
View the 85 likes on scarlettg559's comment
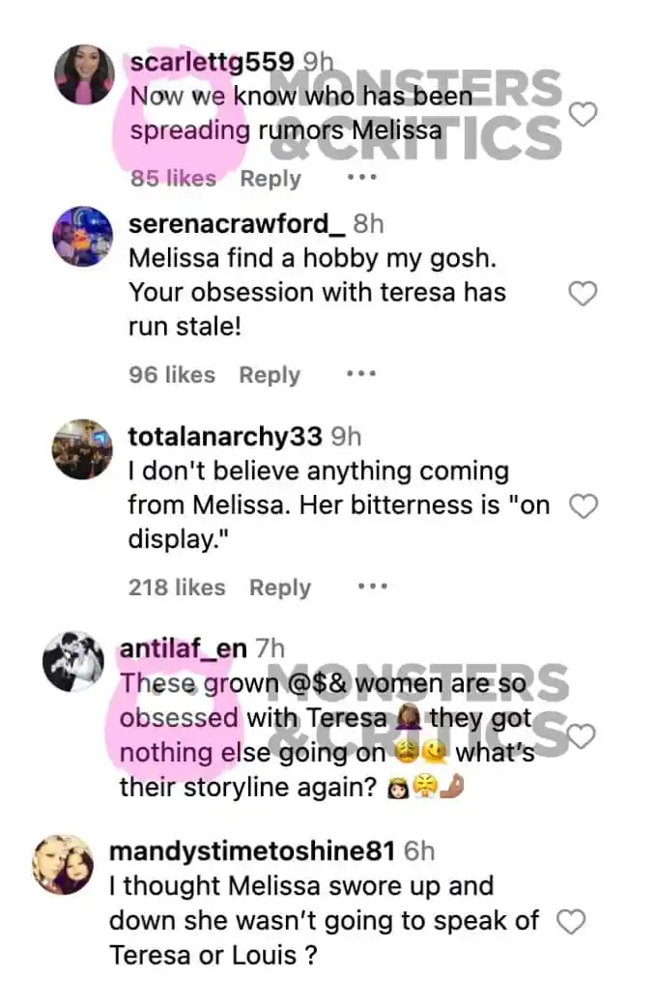pos(173,178)
